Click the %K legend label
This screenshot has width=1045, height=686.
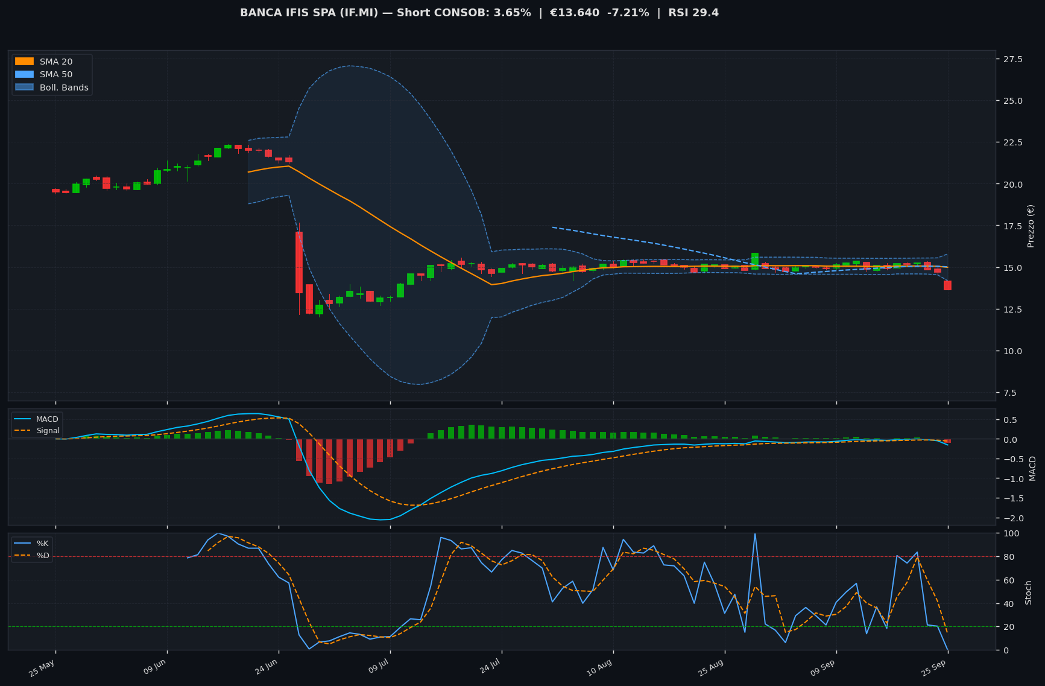[x=42, y=544]
